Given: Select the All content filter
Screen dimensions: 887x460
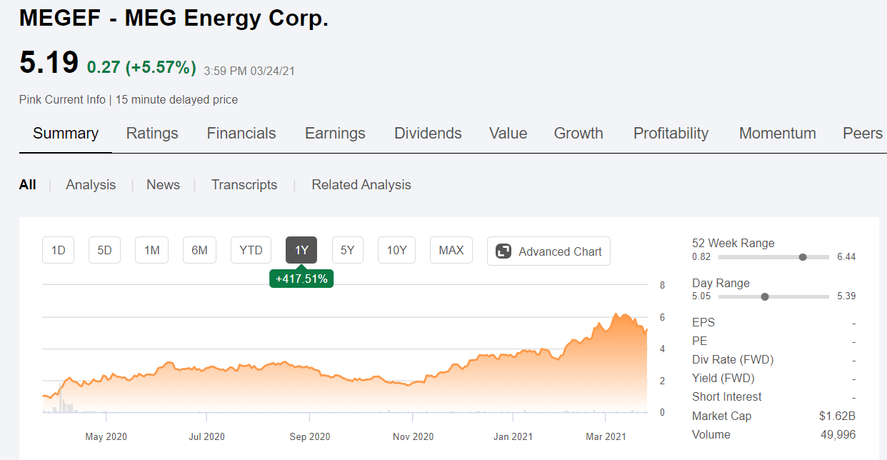Looking at the screenshot, I should point(27,185).
